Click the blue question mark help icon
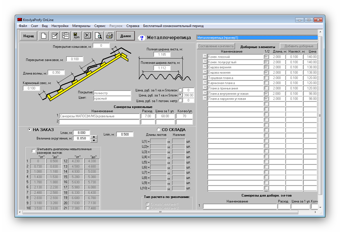This screenshot has height=232, width=340. point(142,38)
